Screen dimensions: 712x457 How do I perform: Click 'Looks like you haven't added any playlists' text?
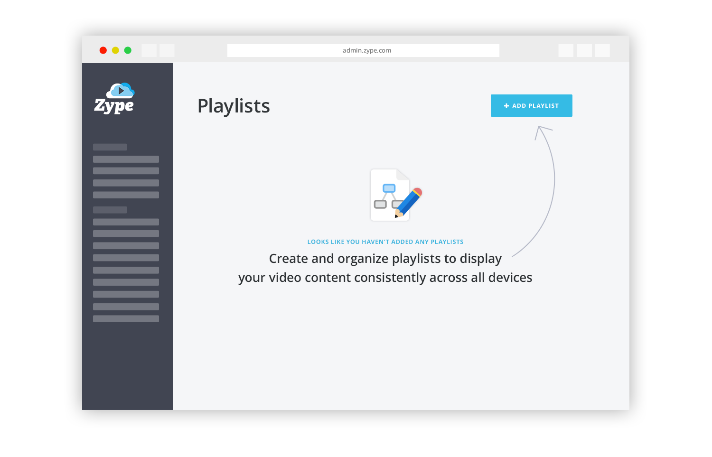385,242
